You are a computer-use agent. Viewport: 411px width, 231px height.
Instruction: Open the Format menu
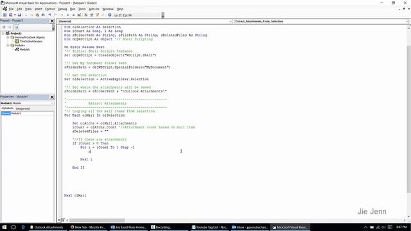[50, 9]
